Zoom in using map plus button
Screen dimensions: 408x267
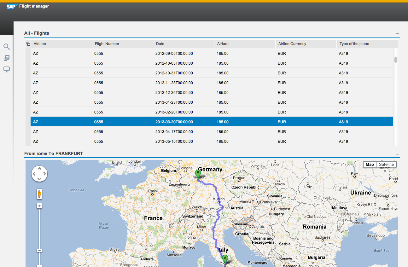[39, 206]
